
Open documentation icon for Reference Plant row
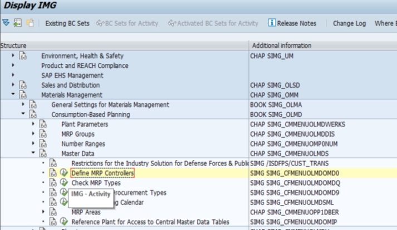(53, 222)
